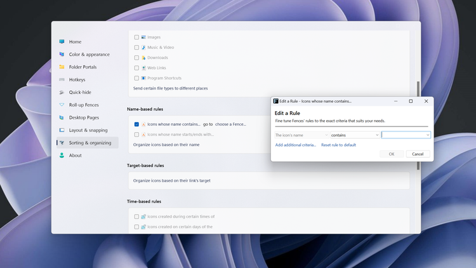This screenshot has height=268, width=476.
Task: Select the Quick-hide sidebar icon
Action: tap(62, 92)
